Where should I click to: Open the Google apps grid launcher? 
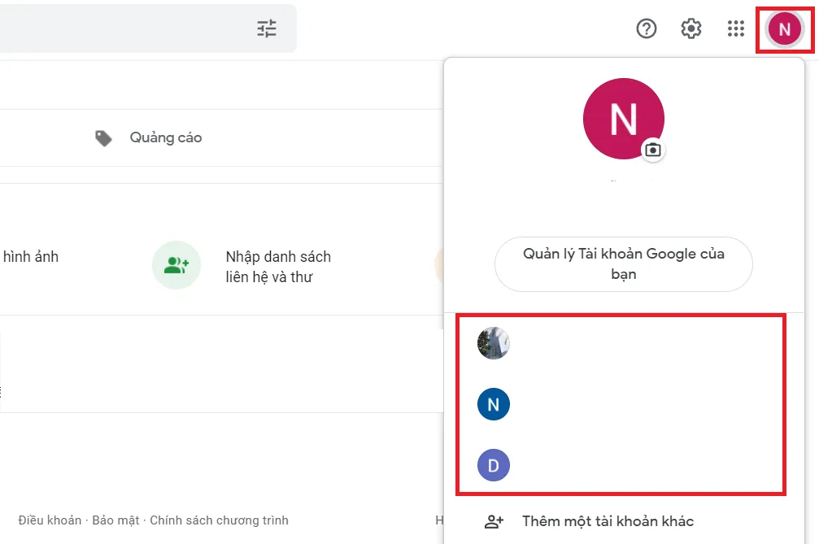tap(735, 28)
